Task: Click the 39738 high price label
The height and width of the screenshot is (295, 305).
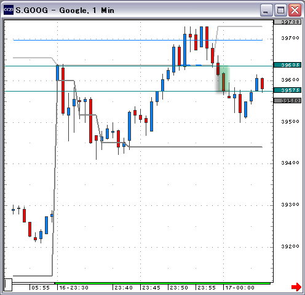Action: tap(288, 22)
